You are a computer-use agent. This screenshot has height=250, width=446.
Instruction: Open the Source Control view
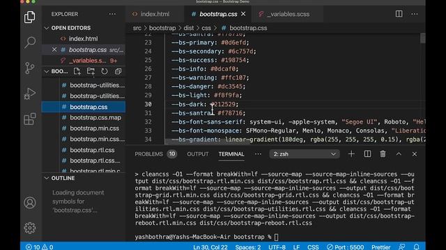click(29, 68)
